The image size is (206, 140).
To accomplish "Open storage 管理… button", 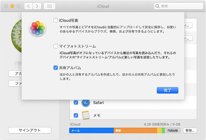I will pyautogui.click(x=190, y=130).
